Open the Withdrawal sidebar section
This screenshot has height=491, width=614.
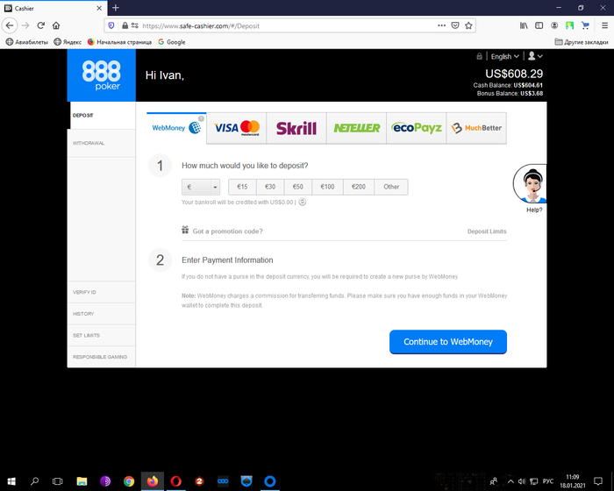click(x=102, y=143)
